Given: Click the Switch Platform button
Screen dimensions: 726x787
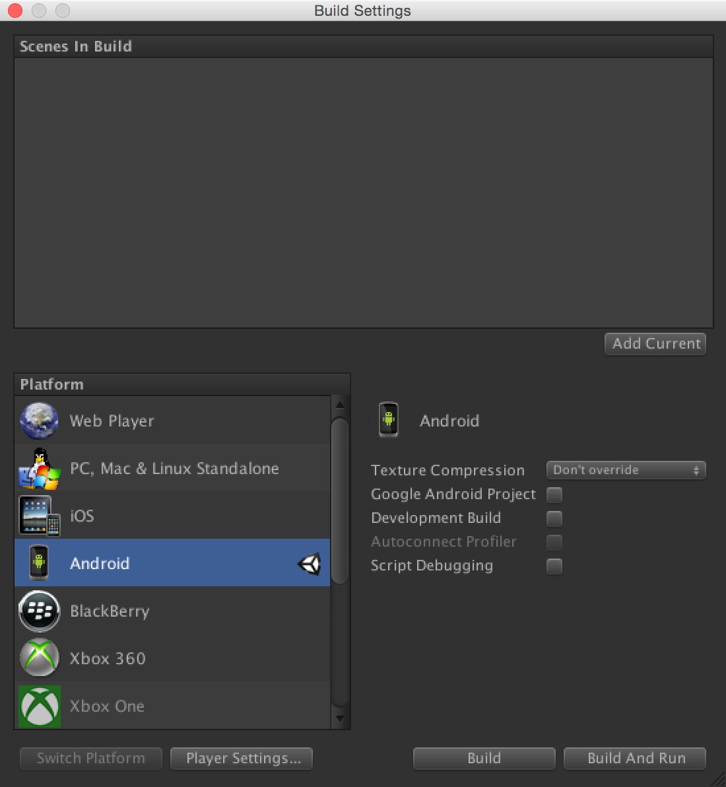Looking at the screenshot, I should click(91, 758).
